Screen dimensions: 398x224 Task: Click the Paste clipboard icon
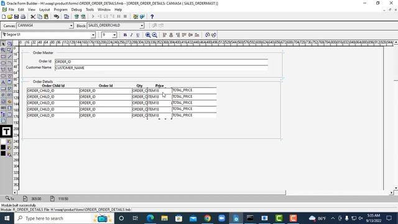tap(46, 17)
